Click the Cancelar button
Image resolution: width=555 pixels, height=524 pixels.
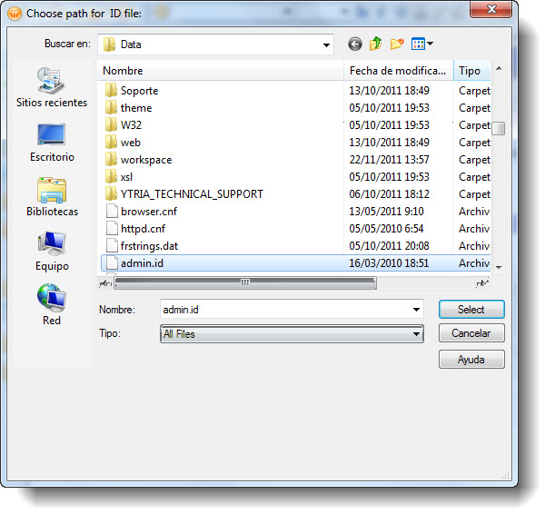click(471, 334)
